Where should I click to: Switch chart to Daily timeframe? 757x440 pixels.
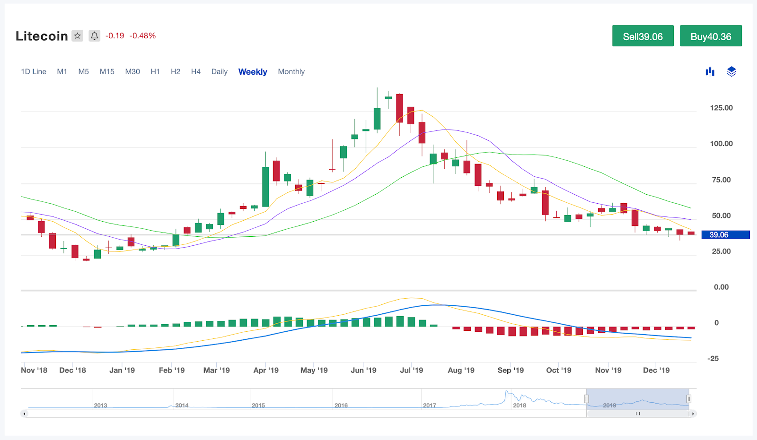coord(220,71)
